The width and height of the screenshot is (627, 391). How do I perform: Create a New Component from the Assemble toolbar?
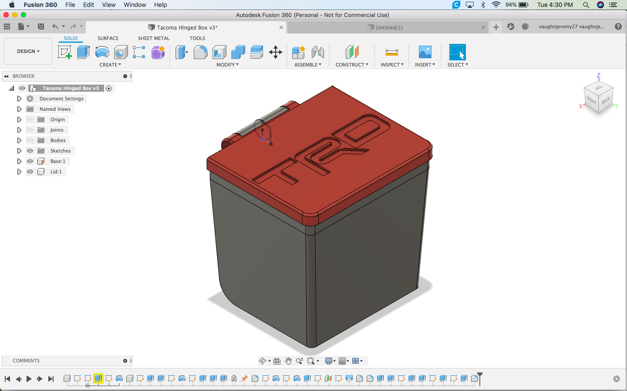point(299,53)
